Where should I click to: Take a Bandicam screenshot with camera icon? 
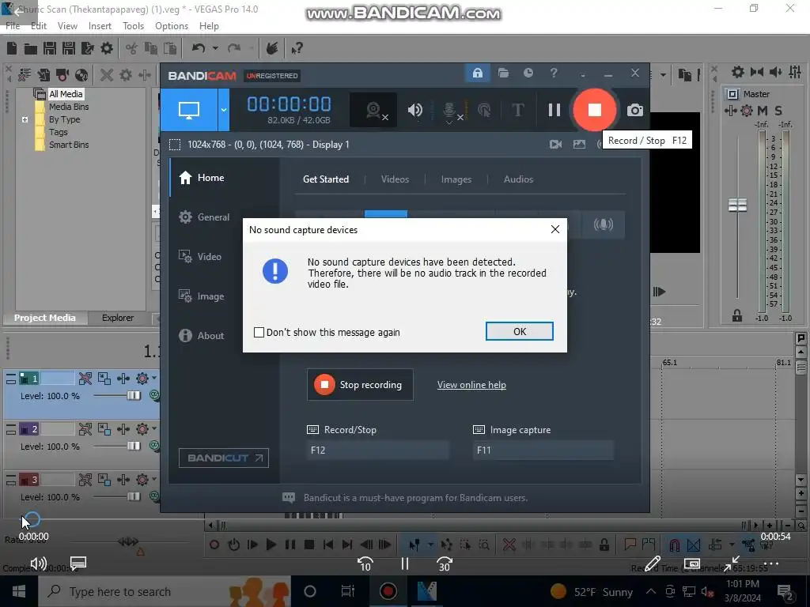coord(635,110)
